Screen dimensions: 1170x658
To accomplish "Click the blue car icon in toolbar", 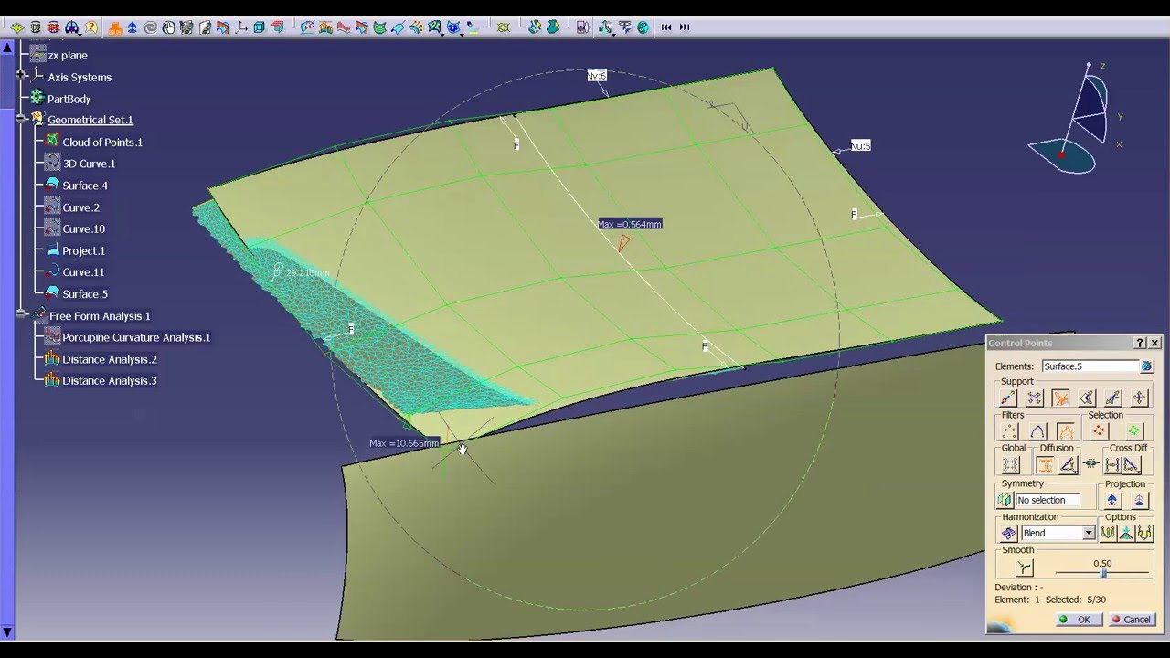I will coord(71,27).
